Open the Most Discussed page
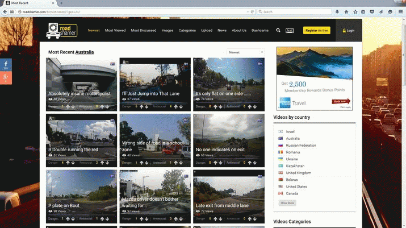406x228 pixels. click(x=144, y=30)
